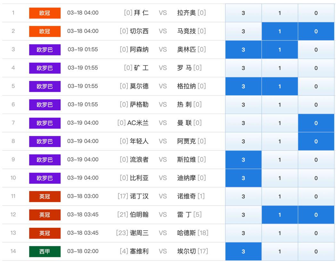The width and height of the screenshot is (336, 262).
Task: Select 0 for 比利亚 vs 迪纳摩
Action: 316,178
